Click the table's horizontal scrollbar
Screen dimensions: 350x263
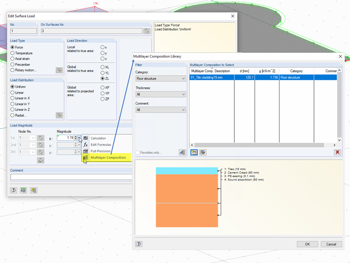pos(259,145)
